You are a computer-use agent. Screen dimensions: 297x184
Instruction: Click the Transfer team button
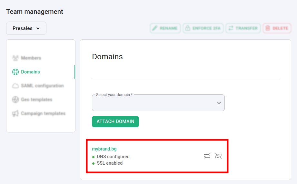[x=243, y=28]
